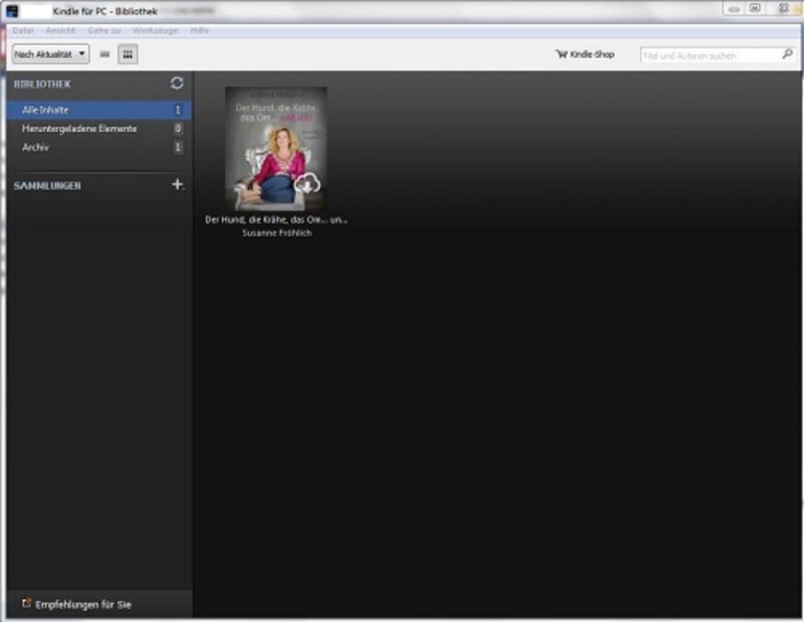Select Alle Inhalte in library sidebar
804x622 pixels.
[x=46, y=110]
